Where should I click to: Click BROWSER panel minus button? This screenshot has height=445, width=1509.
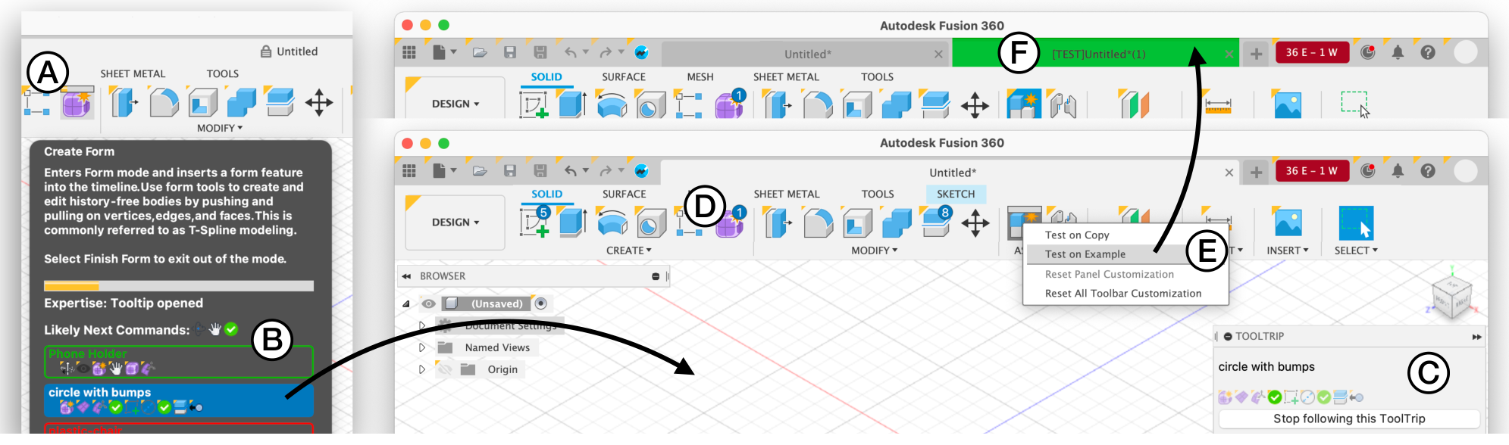656,276
